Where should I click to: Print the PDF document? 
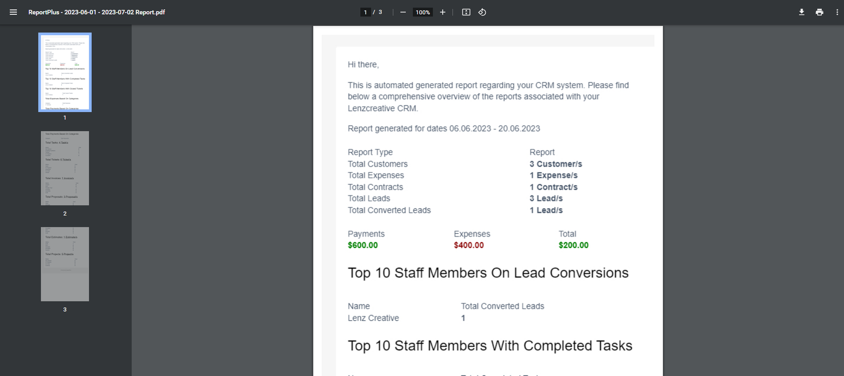819,12
